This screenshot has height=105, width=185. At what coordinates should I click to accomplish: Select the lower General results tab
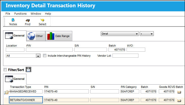[15, 79]
